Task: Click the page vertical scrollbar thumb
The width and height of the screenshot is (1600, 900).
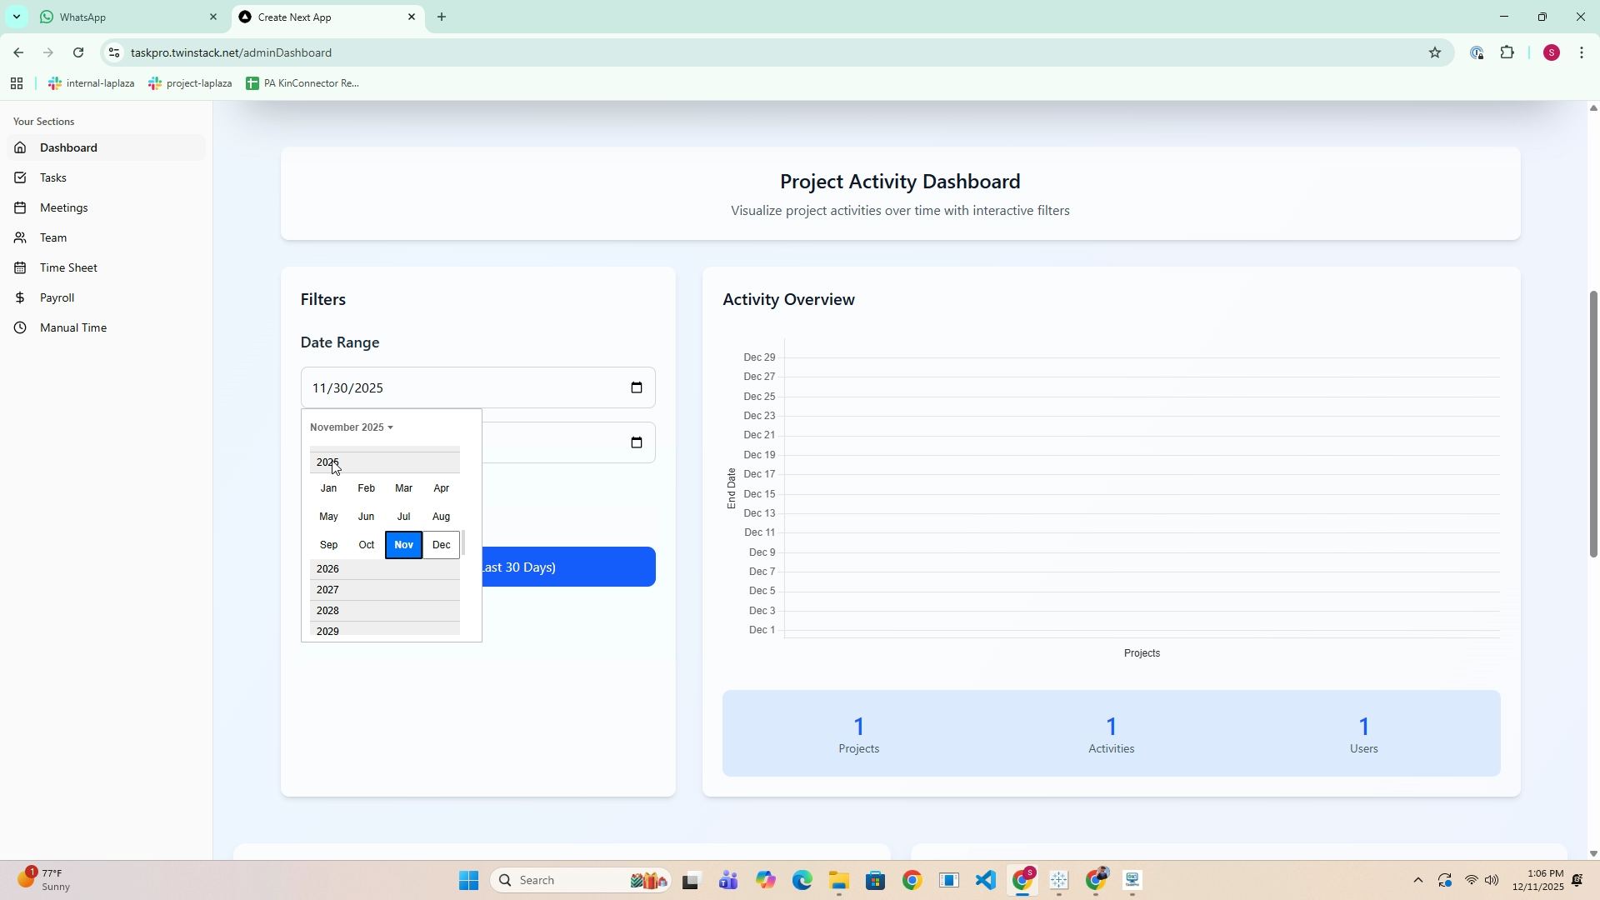Action: pyautogui.click(x=1593, y=423)
